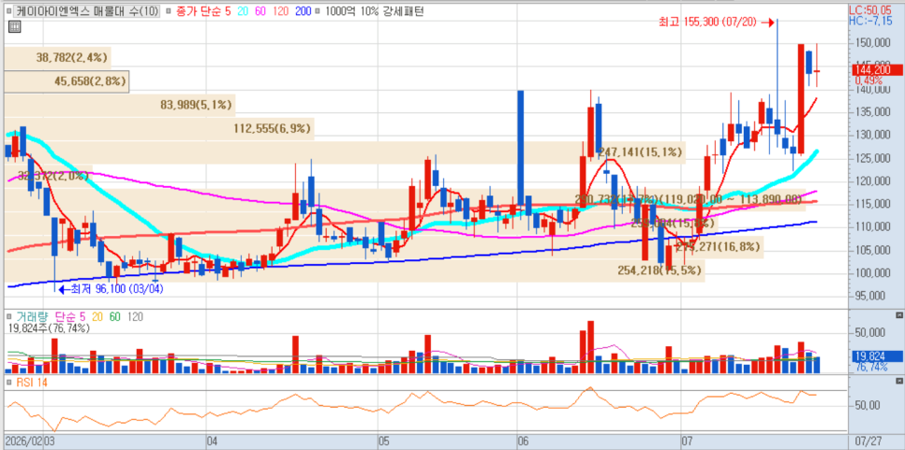Select the RSI 14 indicator label
This screenshot has width=905, height=450.
31,382
